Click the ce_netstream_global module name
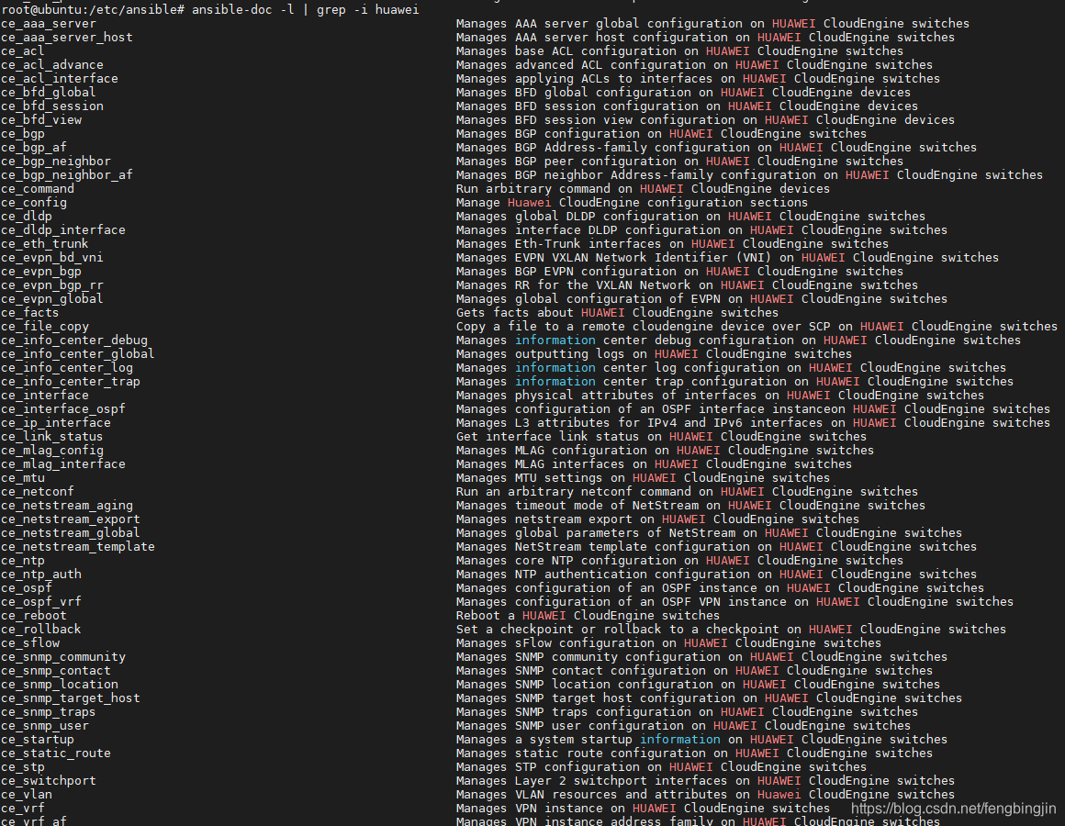Screen dimensions: 1065x826 tap(71, 533)
